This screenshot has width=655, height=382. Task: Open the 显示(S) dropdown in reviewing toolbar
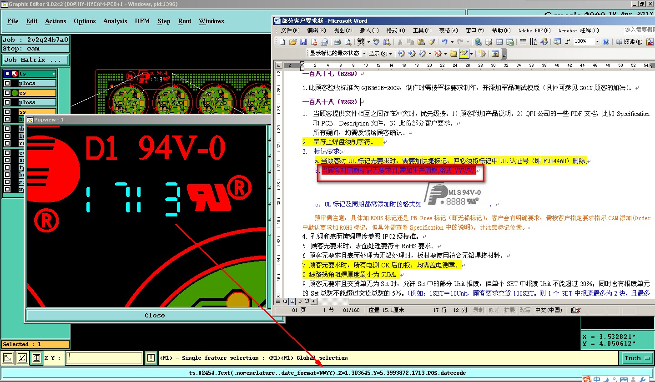tap(380, 53)
